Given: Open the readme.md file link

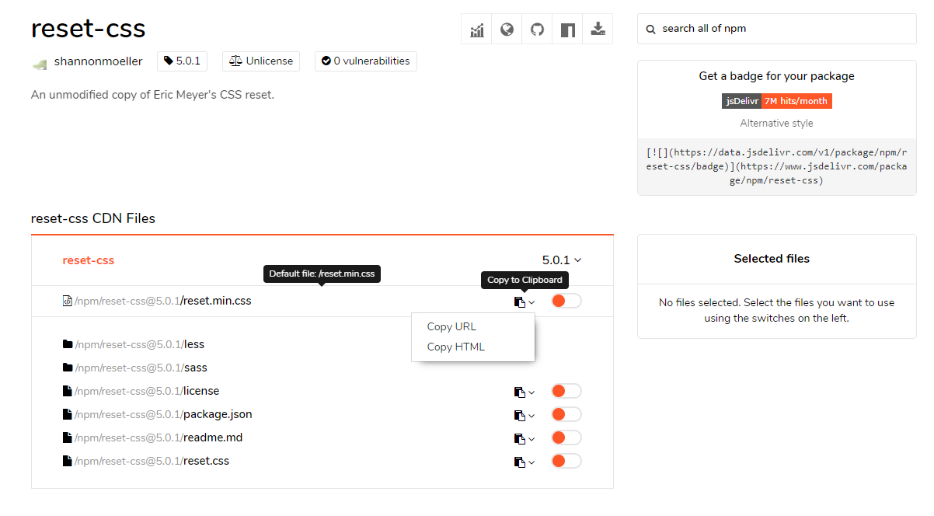Looking at the screenshot, I should pos(159,438).
